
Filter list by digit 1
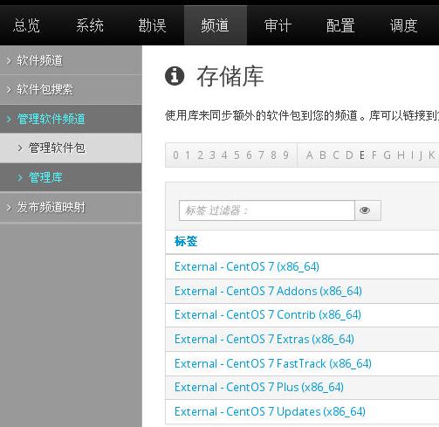point(188,155)
